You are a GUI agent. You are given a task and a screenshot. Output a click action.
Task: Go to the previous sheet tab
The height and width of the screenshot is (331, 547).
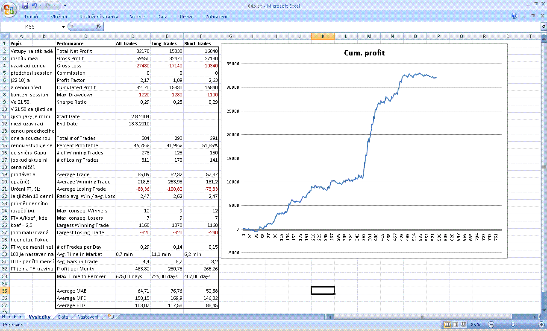click(x=9, y=317)
